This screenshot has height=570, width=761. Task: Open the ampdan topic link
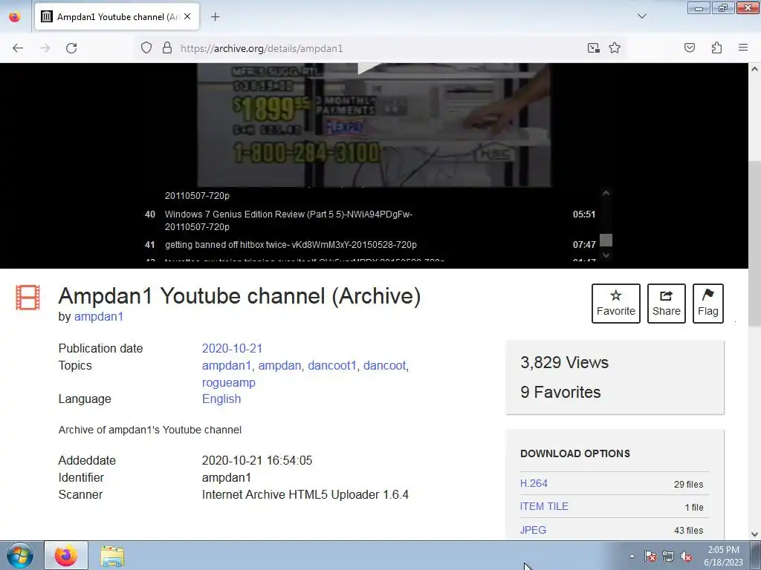(x=279, y=365)
